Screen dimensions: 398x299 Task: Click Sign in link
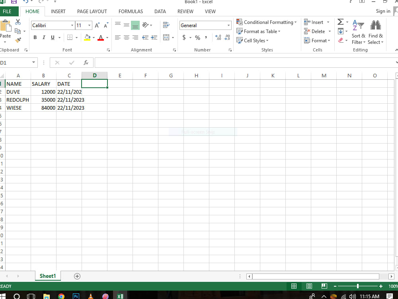[x=383, y=11]
